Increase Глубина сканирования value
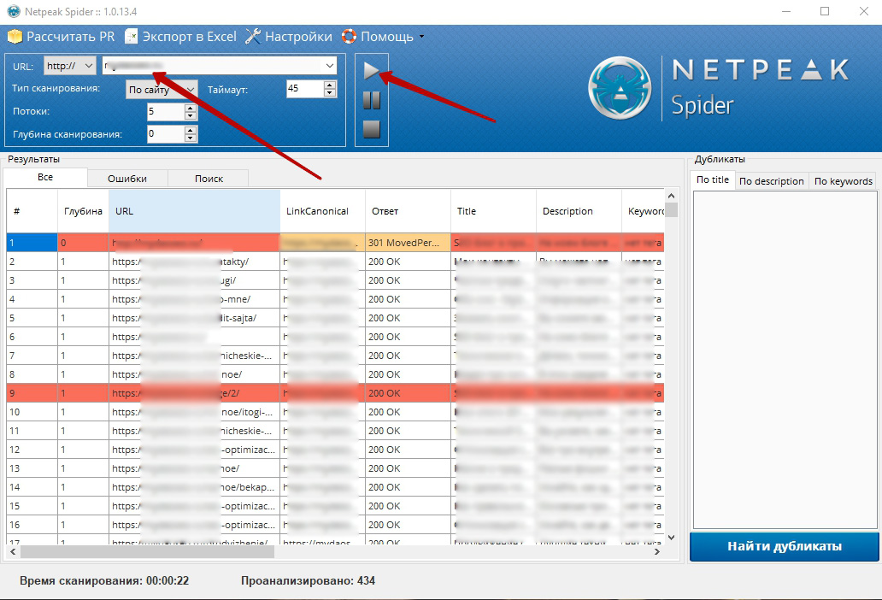This screenshot has width=882, height=600. click(x=191, y=130)
